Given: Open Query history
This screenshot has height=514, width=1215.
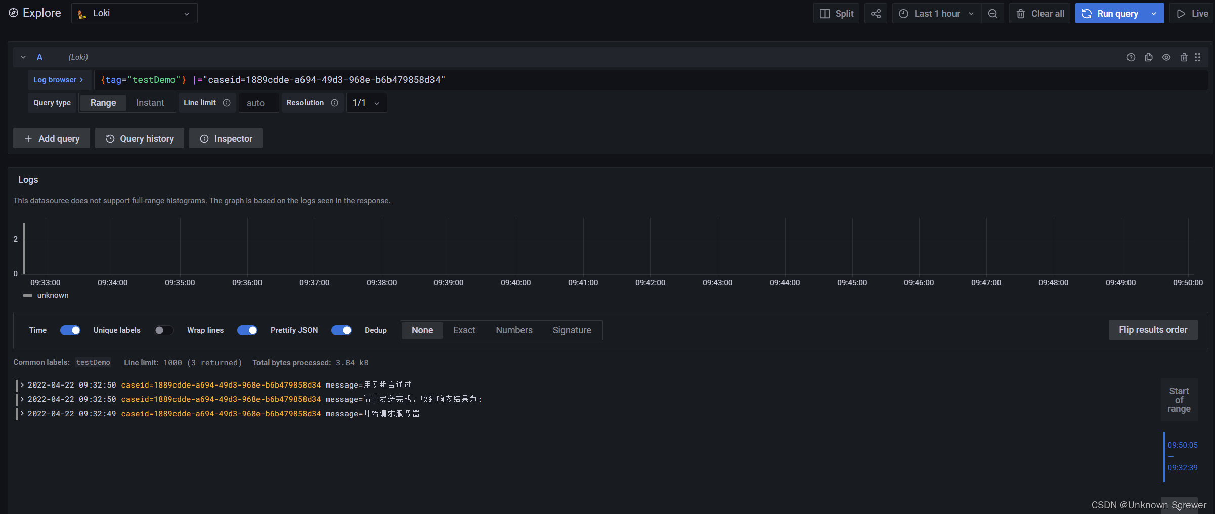Looking at the screenshot, I should coord(140,138).
